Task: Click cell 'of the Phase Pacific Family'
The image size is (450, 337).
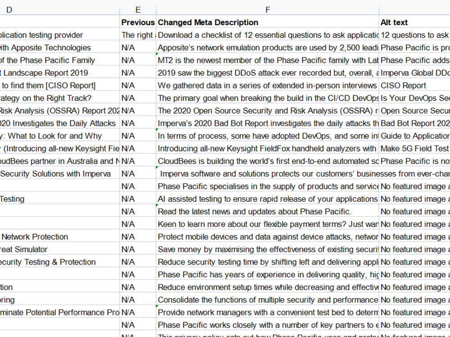Action: [x=60, y=60]
